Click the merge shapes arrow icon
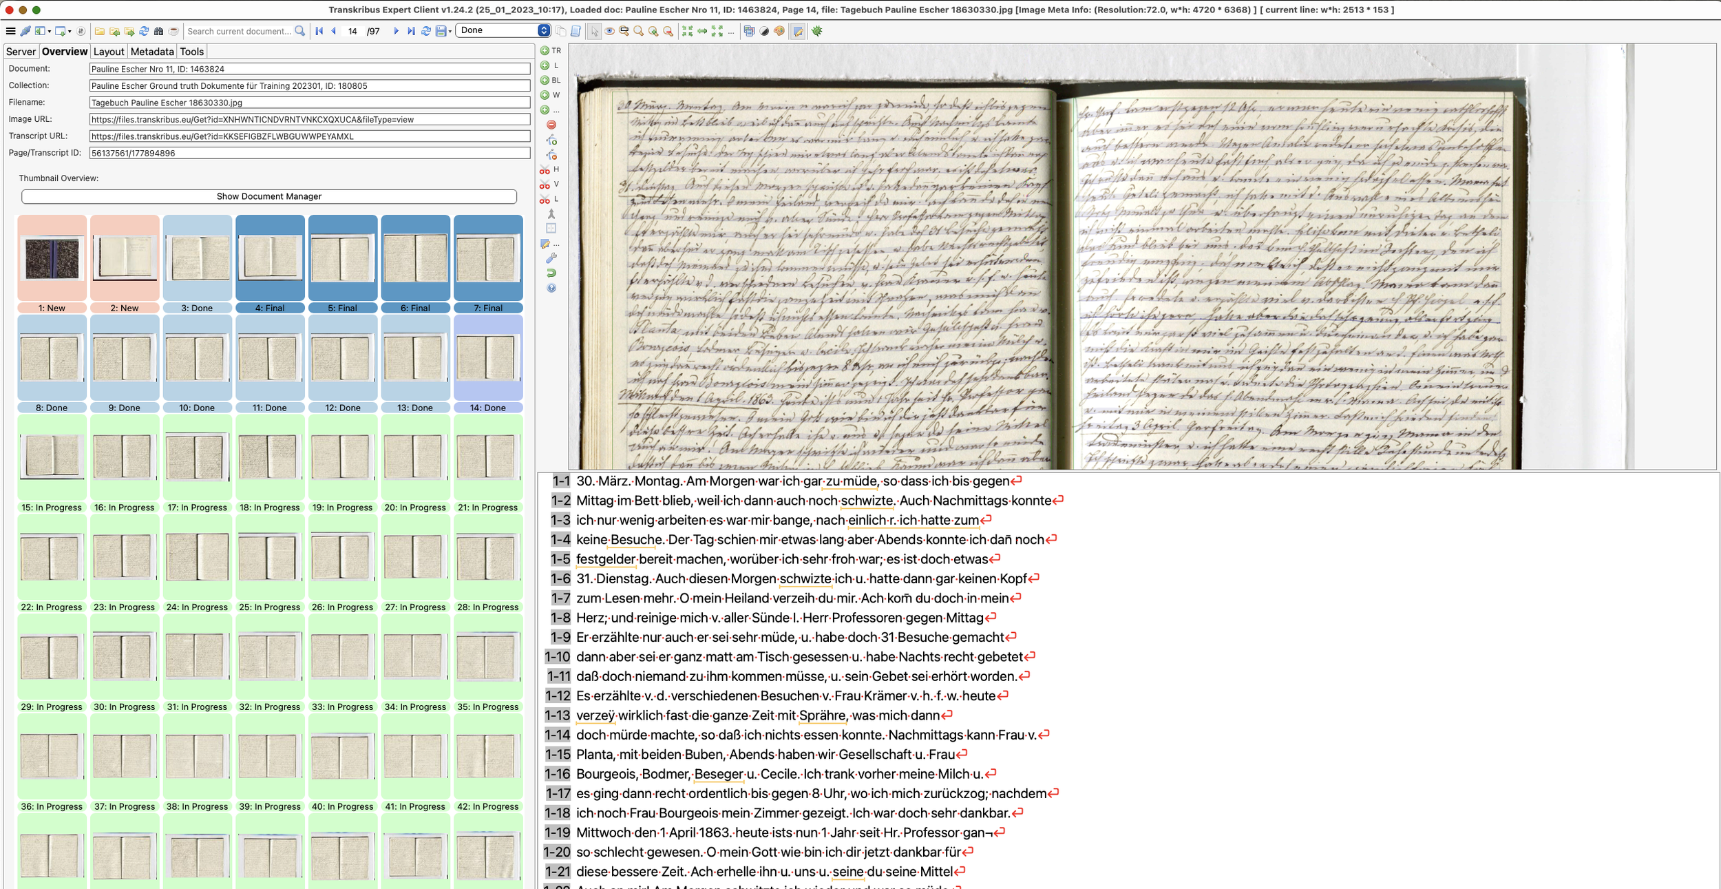 tap(551, 214)
